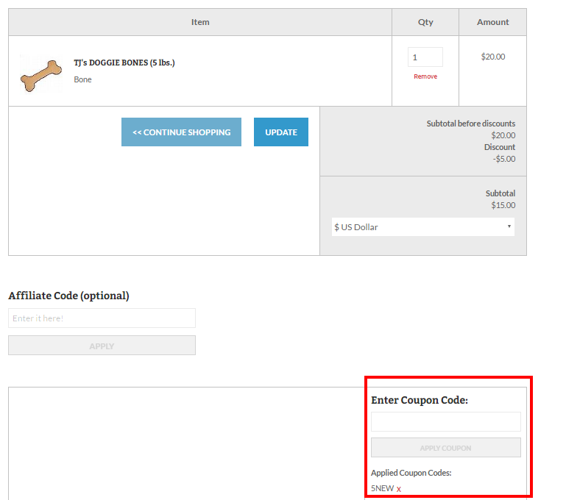Click the CONTINUE SHOPPING button
566x500 pixels.
click(x=181, y=132)
